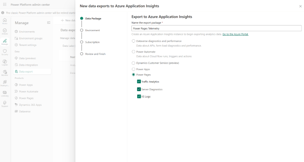
Task: Open Copilot in left rail
Action: (x=5, y=62)
